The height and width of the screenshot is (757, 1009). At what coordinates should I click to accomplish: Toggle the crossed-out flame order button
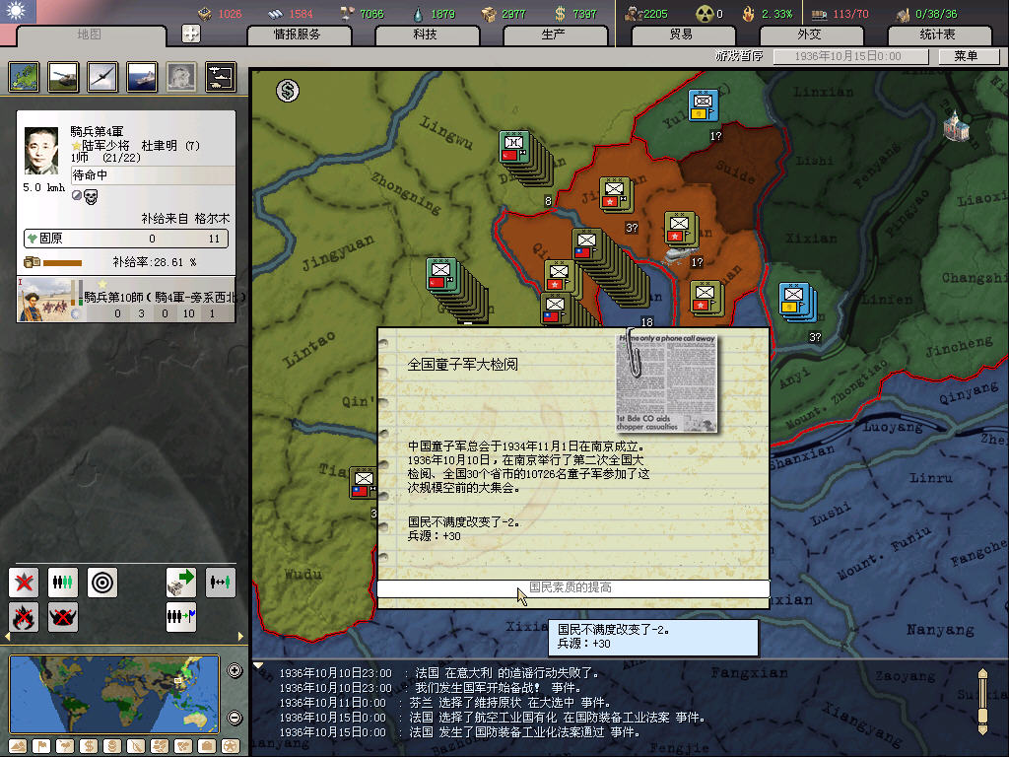24,617
